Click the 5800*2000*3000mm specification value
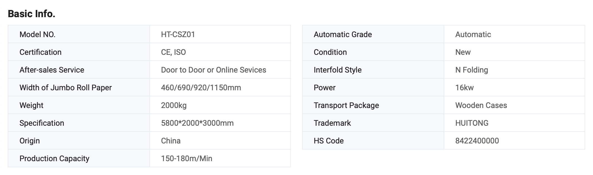 point(197,123)
